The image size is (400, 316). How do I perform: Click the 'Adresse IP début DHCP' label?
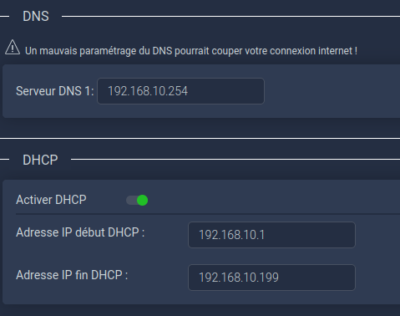pyautogui.click(x=80, y=232)
